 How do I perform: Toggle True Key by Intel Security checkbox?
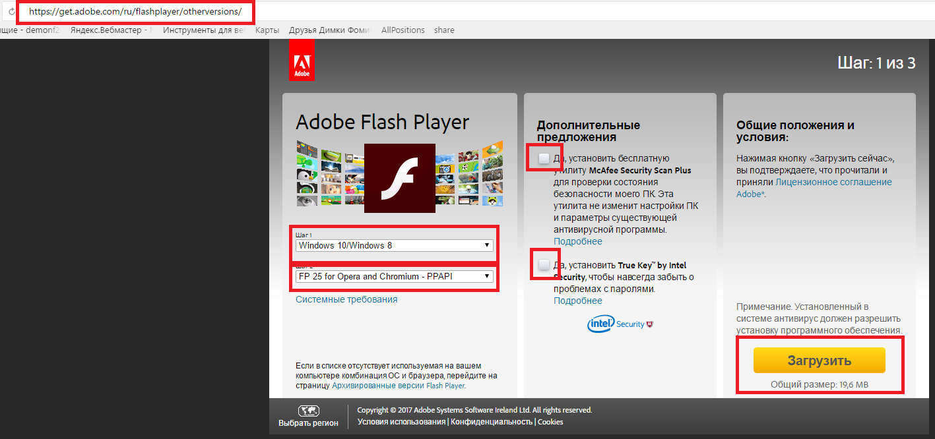click(x=544, y=265)
